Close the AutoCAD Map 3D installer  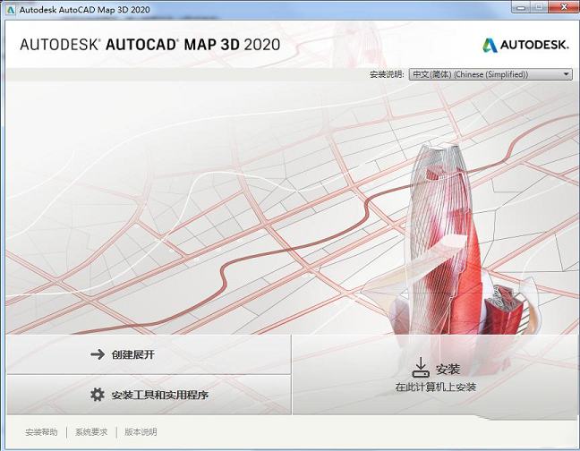[564, 9]
